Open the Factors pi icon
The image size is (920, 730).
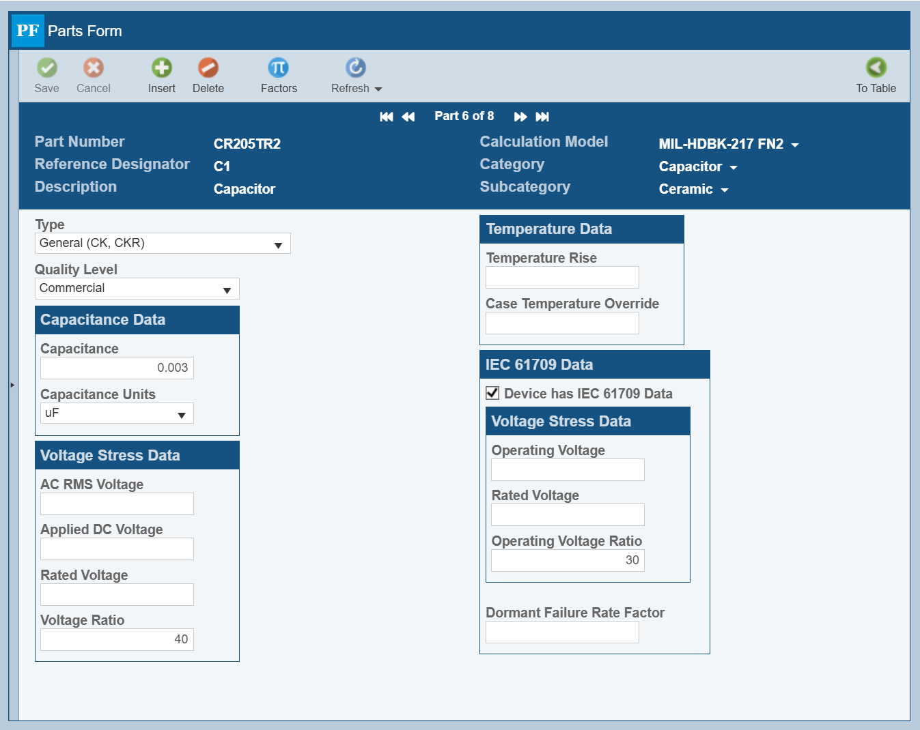[279, 68]
